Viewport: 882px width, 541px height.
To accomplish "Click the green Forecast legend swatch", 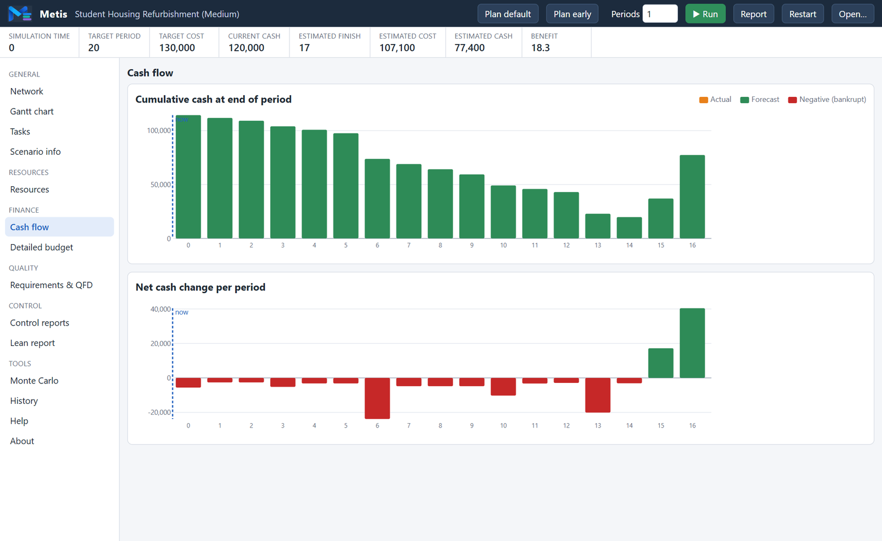I will pyautogui.click(x=745, y=100).
